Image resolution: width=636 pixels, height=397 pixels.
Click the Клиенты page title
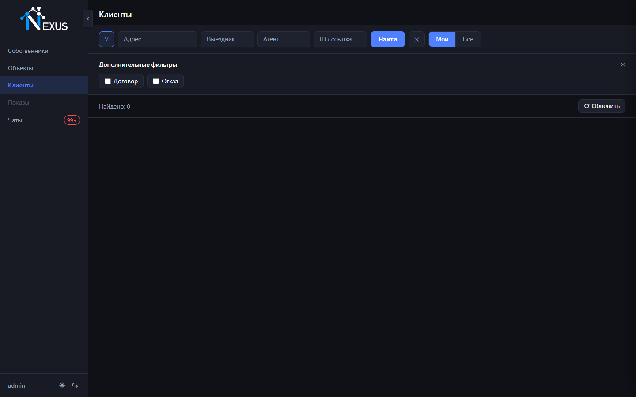coord(115,15)
